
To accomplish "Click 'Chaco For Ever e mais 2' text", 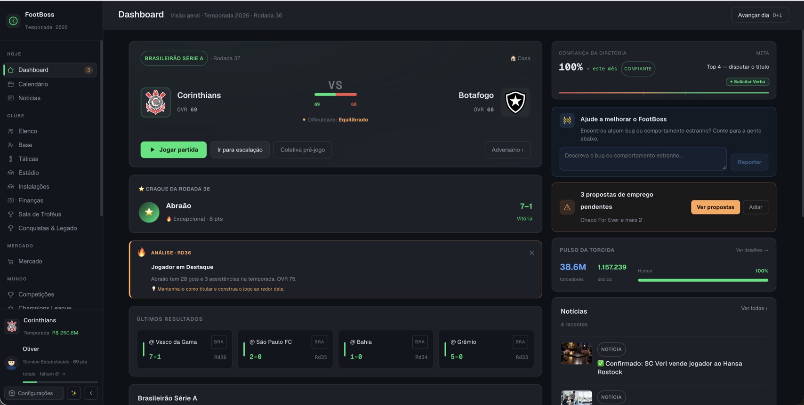I will point(611,220).
